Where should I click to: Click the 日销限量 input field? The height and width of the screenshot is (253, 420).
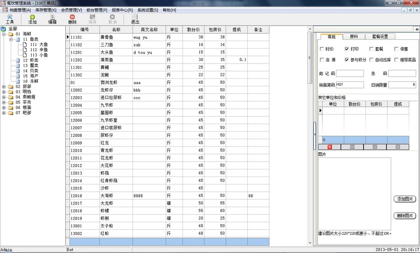pyautogui.click(x=402, y=84)
